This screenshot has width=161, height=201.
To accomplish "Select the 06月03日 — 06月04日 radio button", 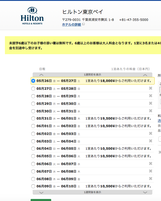I will (33, 141).
